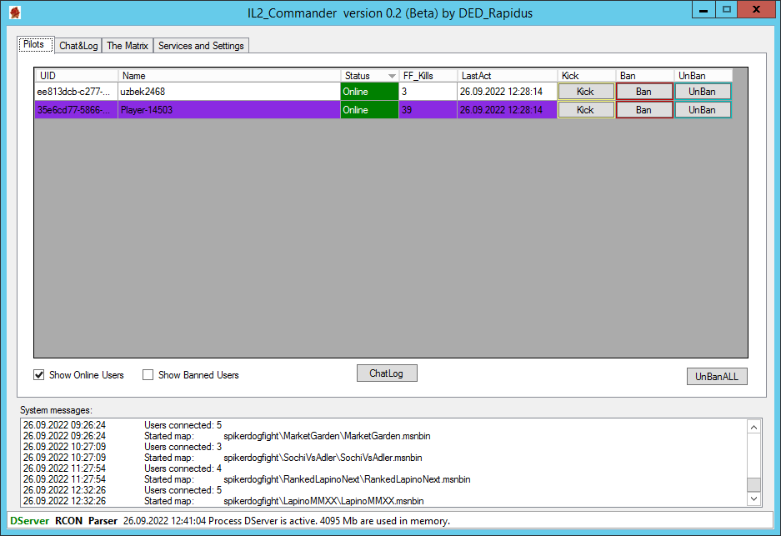781x536 pixels.
Task: Click the RCON status indicator
Action: pos(68,521)
